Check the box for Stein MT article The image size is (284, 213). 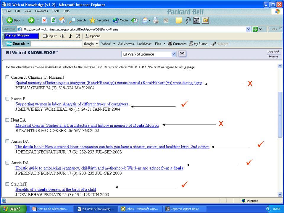(7, 184)
